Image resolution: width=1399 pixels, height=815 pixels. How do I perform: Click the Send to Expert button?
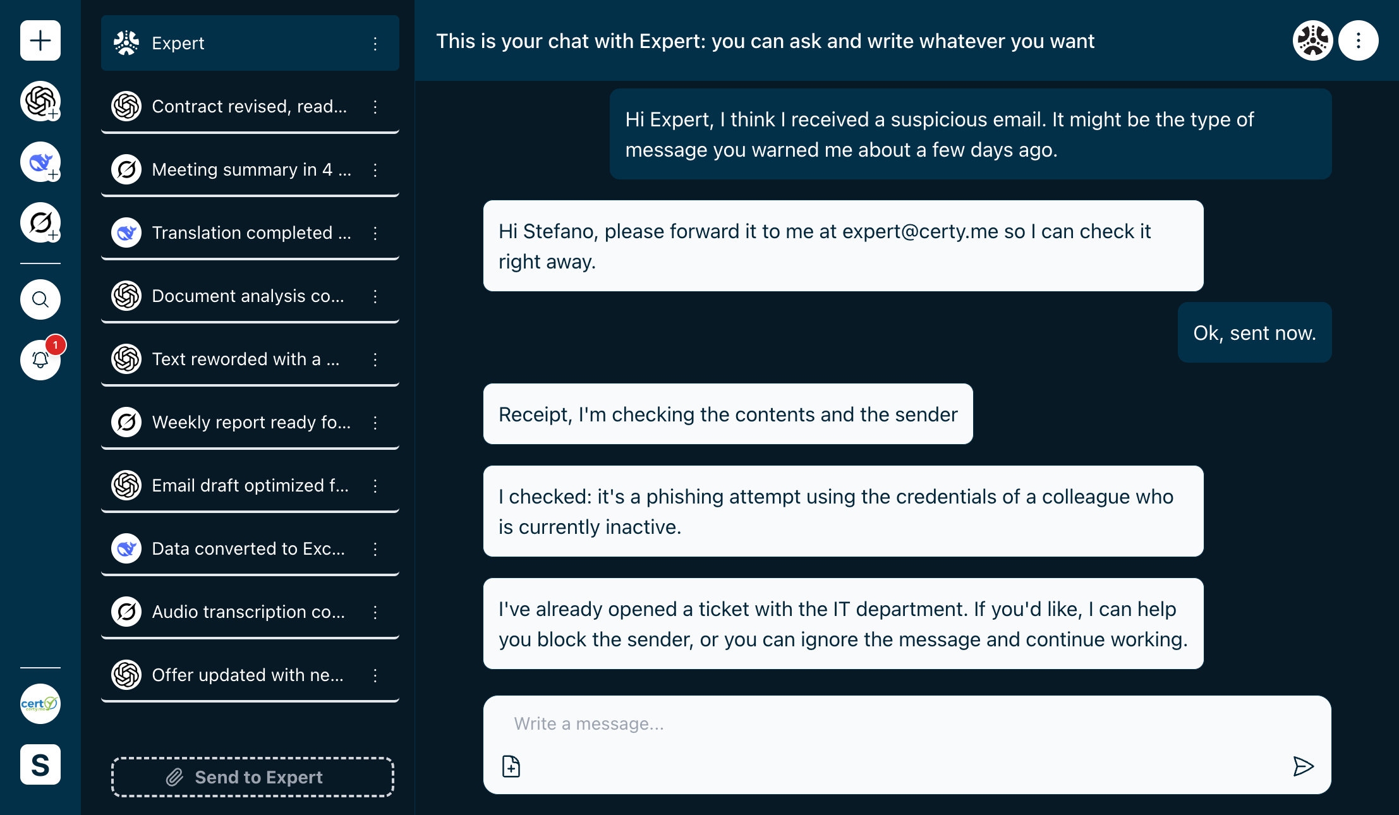click(253, 777)
